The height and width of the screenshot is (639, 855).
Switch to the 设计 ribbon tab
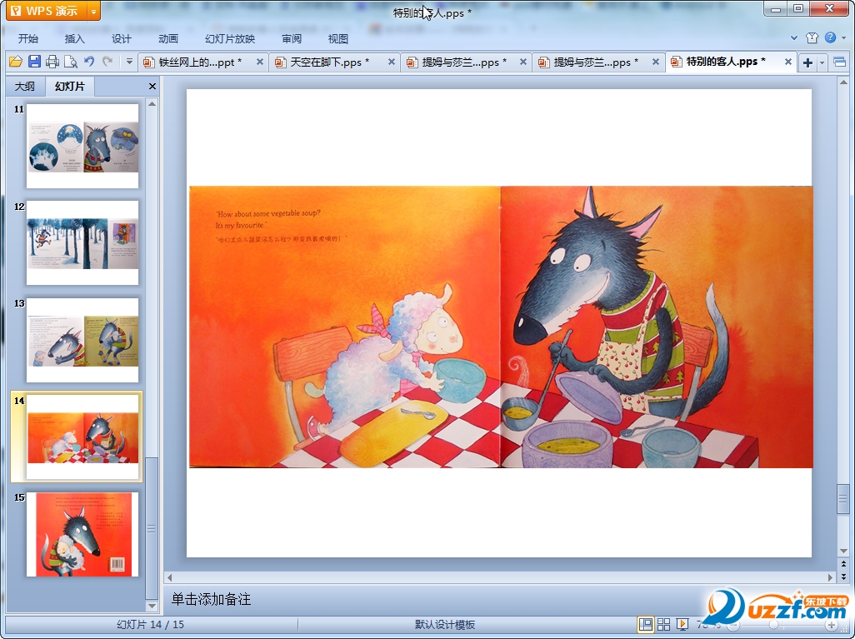point(121,38)
